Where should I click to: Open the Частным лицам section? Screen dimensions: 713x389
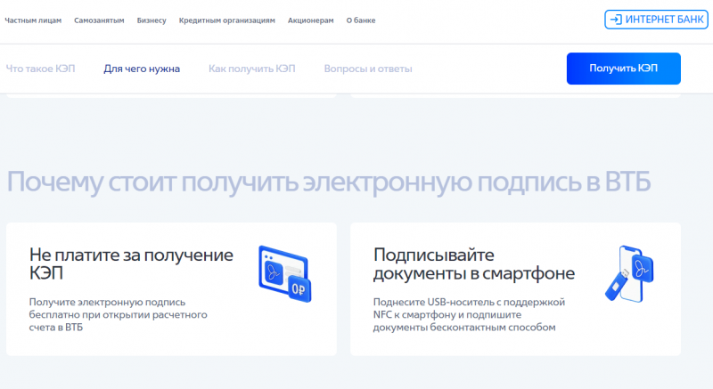tap(33, 20)
